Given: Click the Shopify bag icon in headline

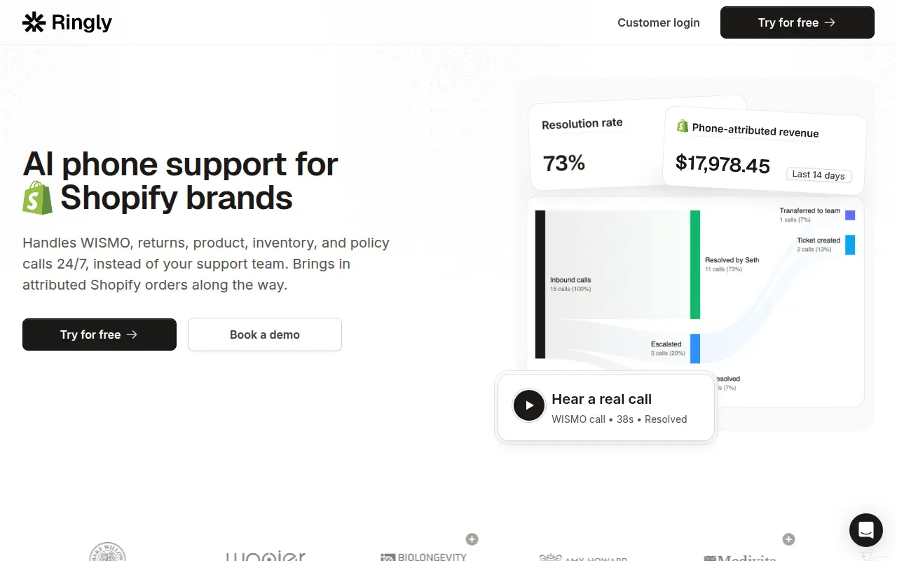Looking at the screenshot, I should tap(37, 198).
